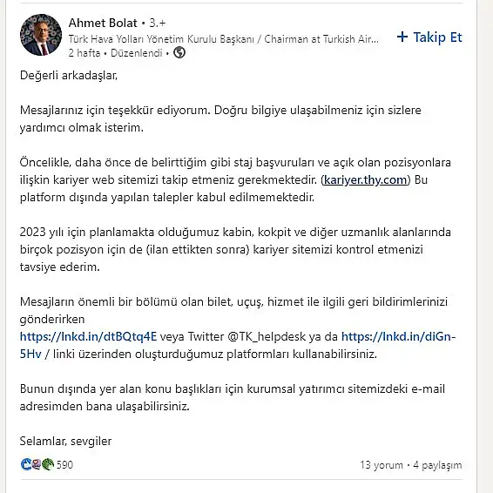Screen dimensions: 493x493
Task: Click the blue Like thumbs-up reaction icon
Action: click(26, 464)
